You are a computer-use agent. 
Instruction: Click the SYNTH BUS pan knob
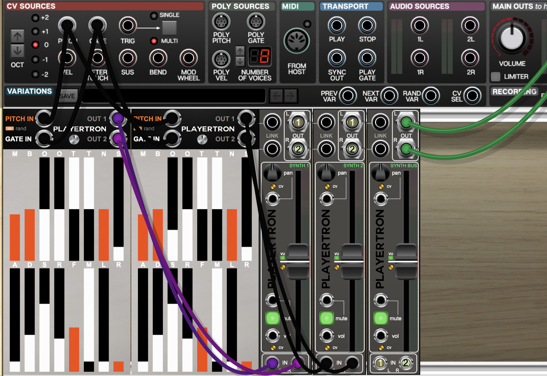click(381, 172)
